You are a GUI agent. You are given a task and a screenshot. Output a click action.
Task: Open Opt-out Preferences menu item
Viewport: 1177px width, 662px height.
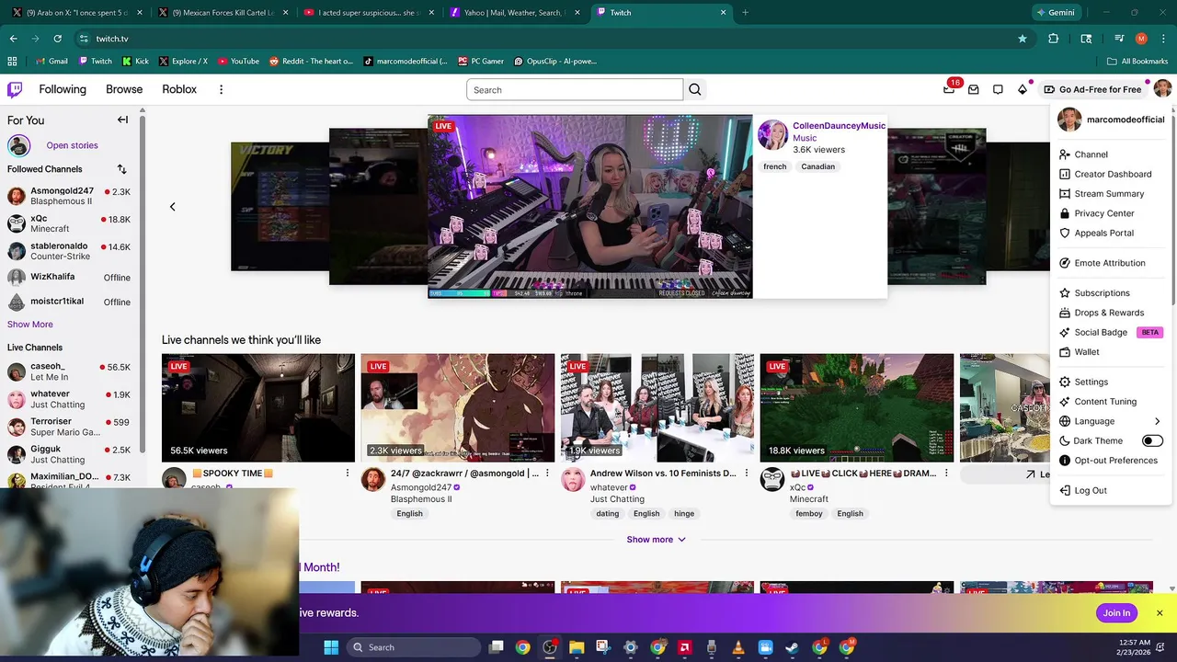(x=1112, y=461)
